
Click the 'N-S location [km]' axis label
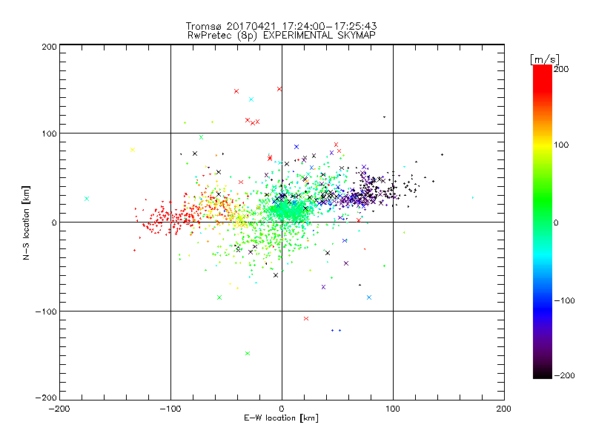pyautogui.click(x=26, y=223)
